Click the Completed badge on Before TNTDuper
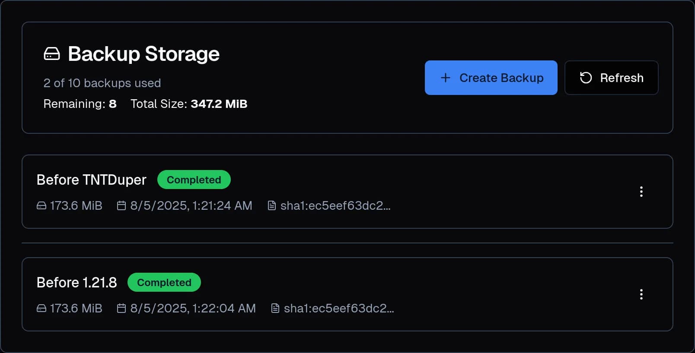The width and height of the screenshot is (695, 353). 194,180
